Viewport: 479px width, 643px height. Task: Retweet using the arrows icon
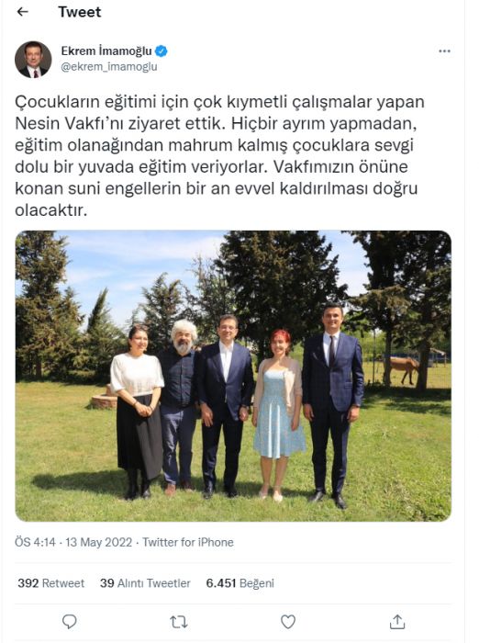[179, 622]
